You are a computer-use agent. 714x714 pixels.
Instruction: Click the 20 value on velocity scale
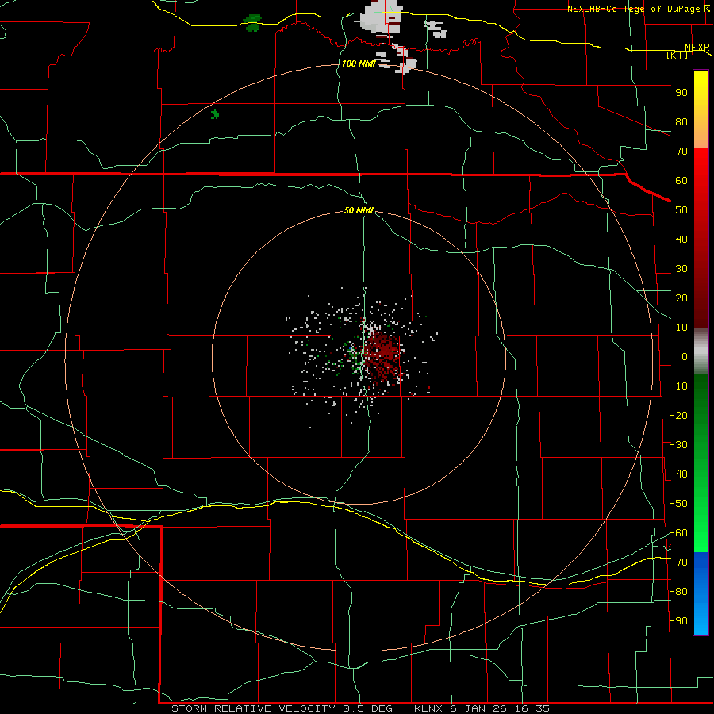[x=681, y=298]
